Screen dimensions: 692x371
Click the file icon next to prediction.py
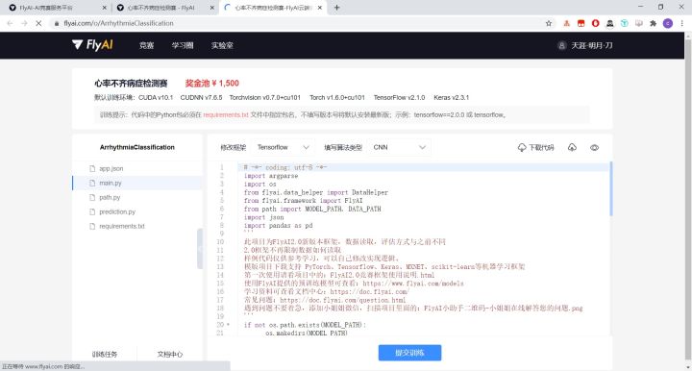(92, 211)
